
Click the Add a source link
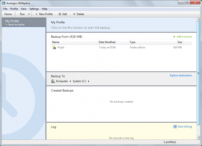[184, 37]
